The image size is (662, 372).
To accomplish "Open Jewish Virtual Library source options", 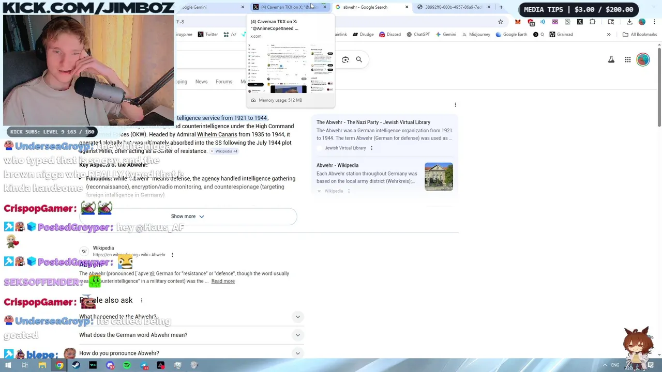I will pos(371,148).
